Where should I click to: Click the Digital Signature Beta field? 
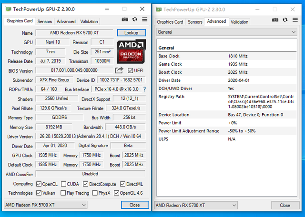point(128,146)
